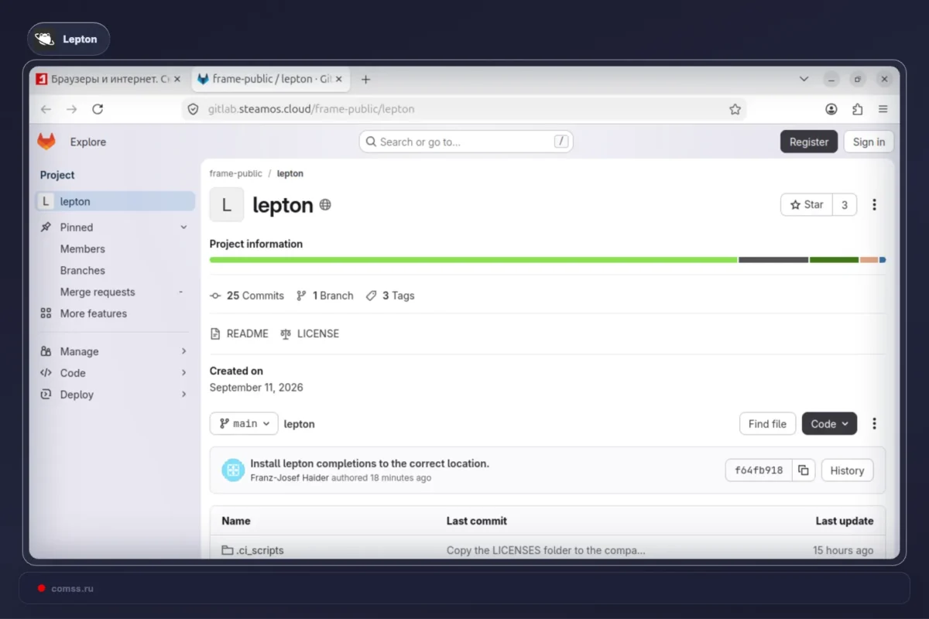Open the main branch selector dropdown
929x619 pixels.
[244, 423]
